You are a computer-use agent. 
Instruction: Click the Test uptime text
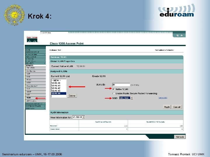click(x=164, y=50)
